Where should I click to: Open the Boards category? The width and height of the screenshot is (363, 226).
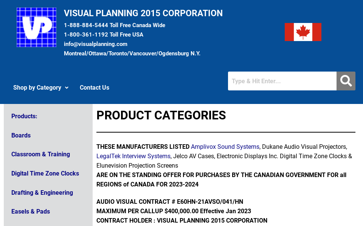pyautogui.click(x=21, y=135)
